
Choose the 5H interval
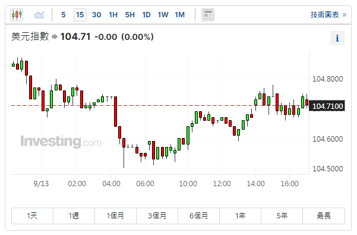point(129,15)
